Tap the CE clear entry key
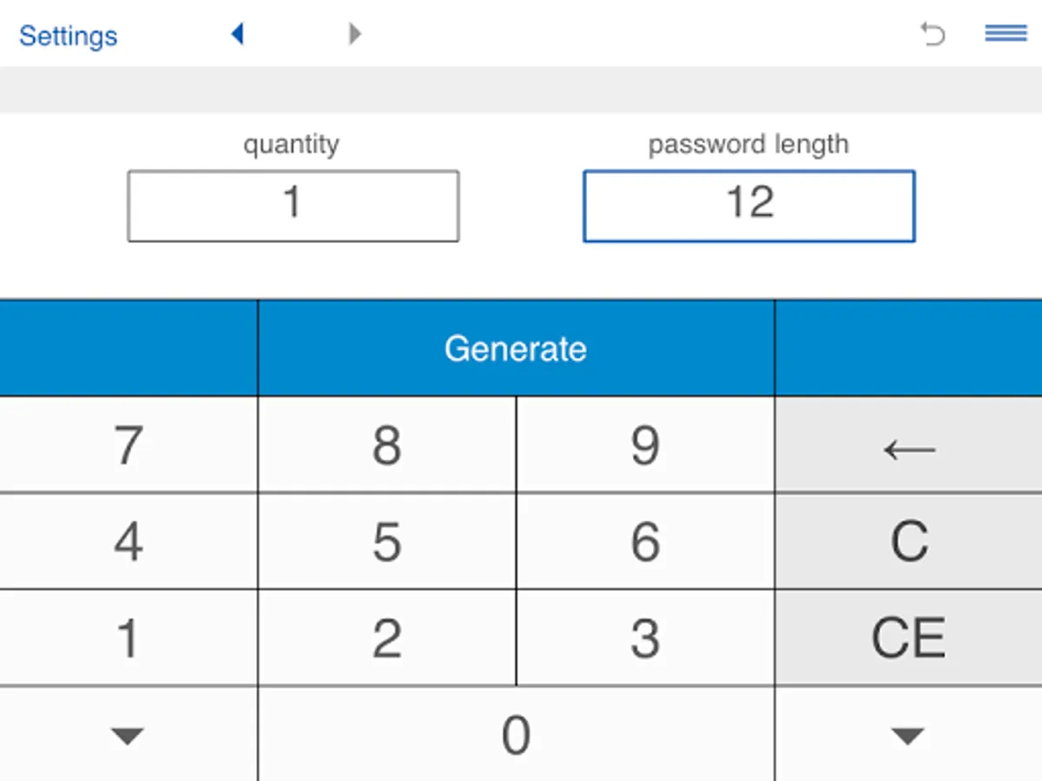Image resolution: width=1042 pixels, height=781 pixels. (908, 638)
